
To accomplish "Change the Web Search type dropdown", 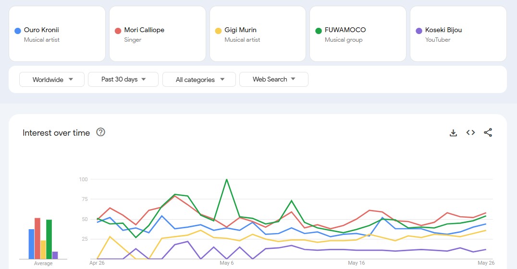I will tap(273, 80).
